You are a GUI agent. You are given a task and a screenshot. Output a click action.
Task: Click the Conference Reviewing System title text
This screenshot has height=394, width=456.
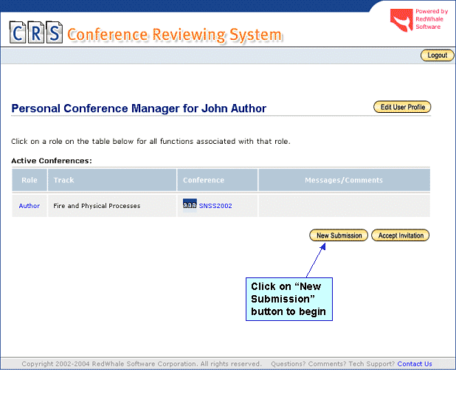point(174,35)
